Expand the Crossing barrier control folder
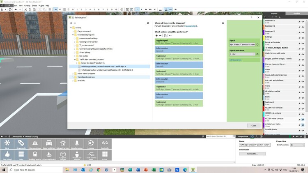The width and height of the screenshot is (308, 173). (x=75, y=42)
